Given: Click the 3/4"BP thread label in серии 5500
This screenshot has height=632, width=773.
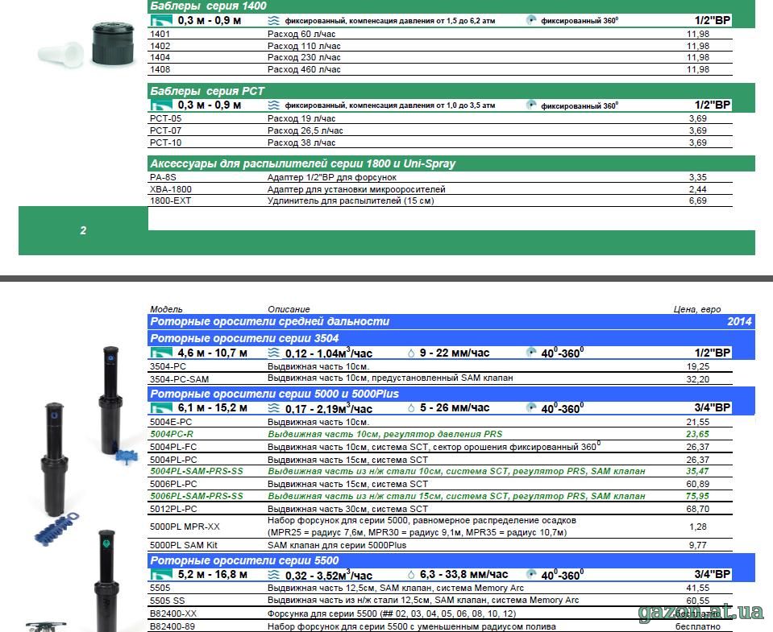Looking at the screenshot, I should 713,574.
